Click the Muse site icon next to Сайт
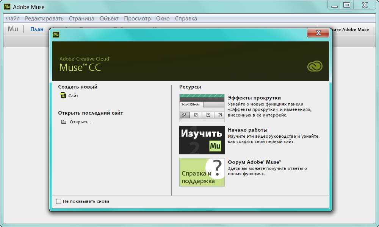 pos(63,95)
